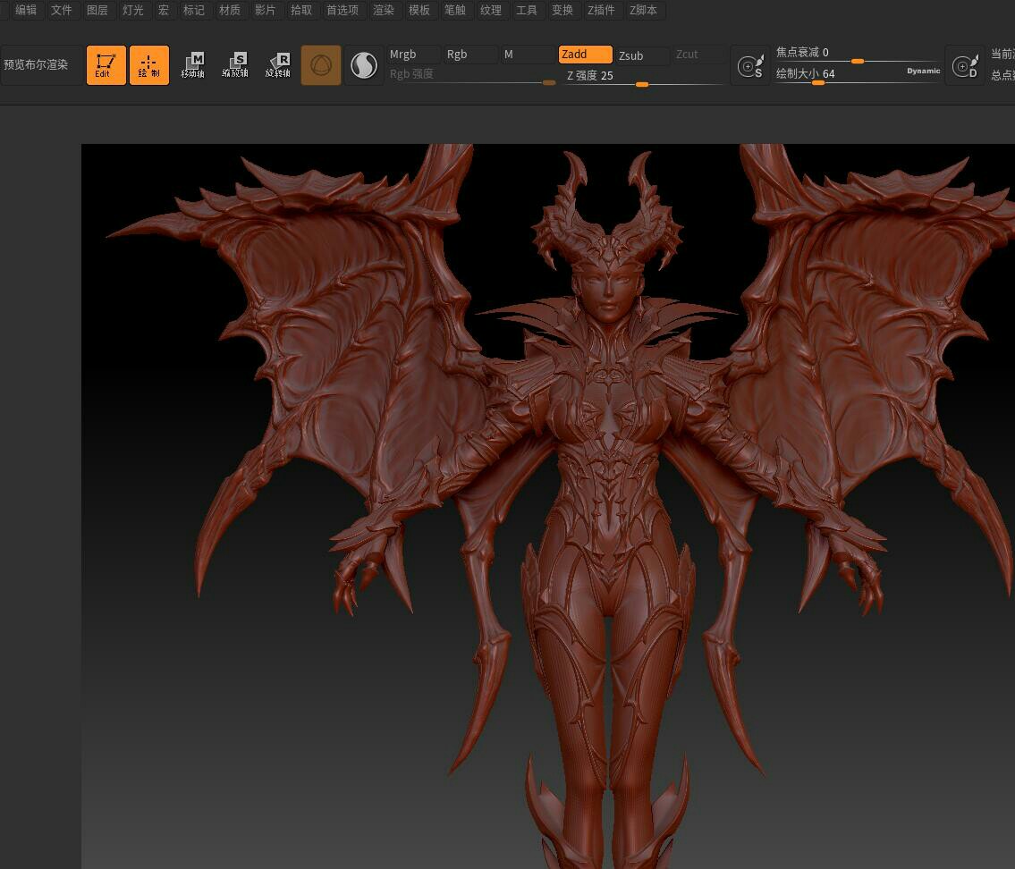Activate the Rotate (旋转轴) gizmo tool
The width and height of the screenshot is (1015, 869).
[x=278, y=65]
